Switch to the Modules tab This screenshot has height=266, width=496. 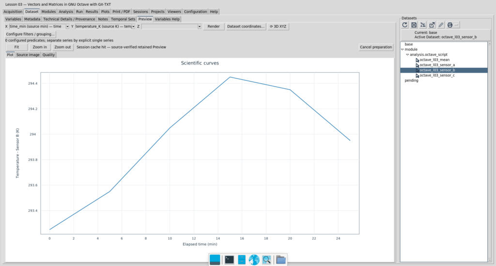(48, 12)
